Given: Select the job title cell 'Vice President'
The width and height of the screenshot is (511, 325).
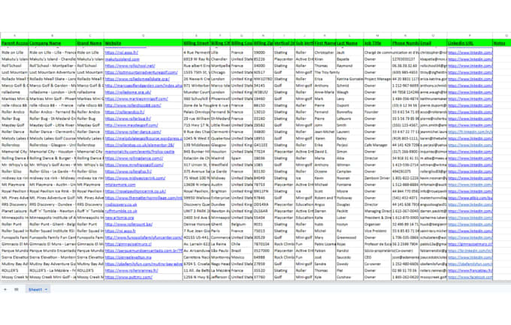Looking at the screenshot, I should click(x=377, y=231).
